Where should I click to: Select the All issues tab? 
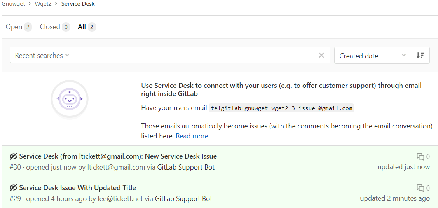(86, 27)
